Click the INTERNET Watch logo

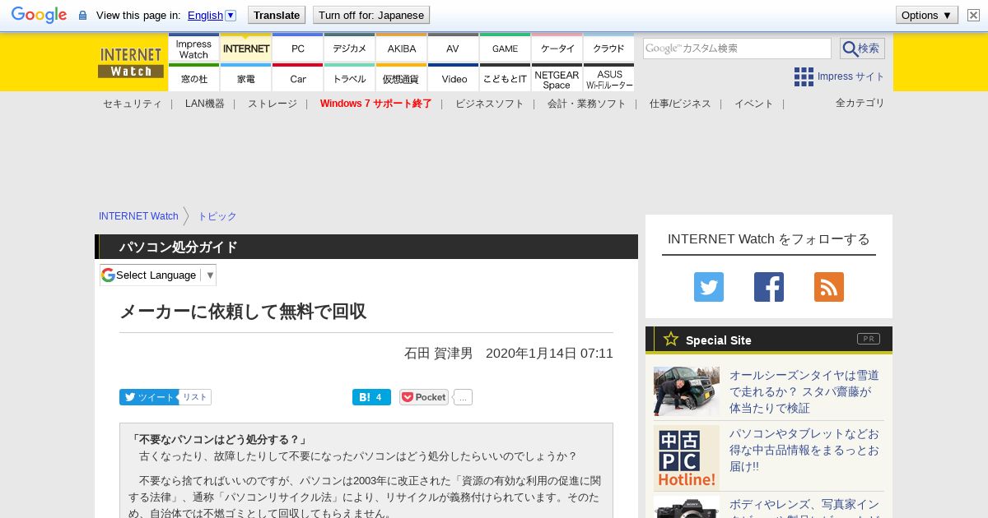(x=131, y=62)
